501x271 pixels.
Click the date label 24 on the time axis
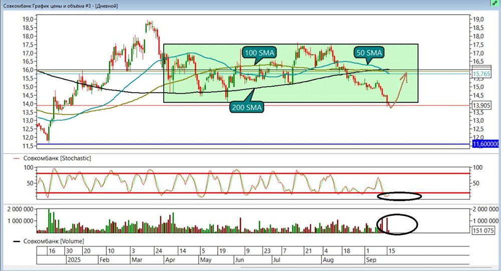tap(159, 251)
